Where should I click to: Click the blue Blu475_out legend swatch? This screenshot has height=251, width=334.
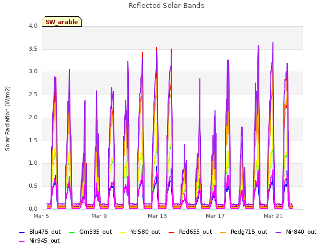click(22, 232)
